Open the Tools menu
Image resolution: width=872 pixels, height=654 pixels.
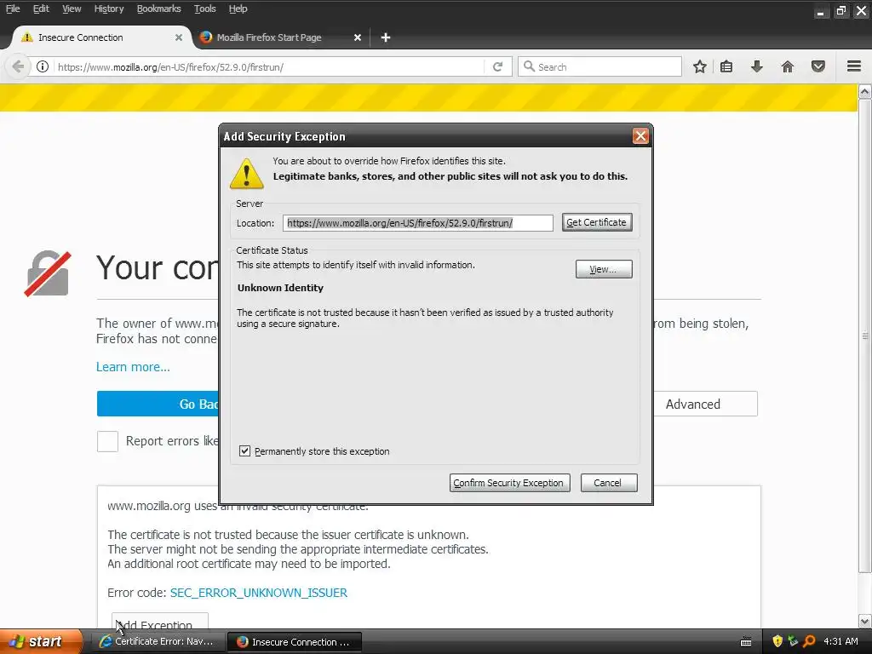click(204, 9)
